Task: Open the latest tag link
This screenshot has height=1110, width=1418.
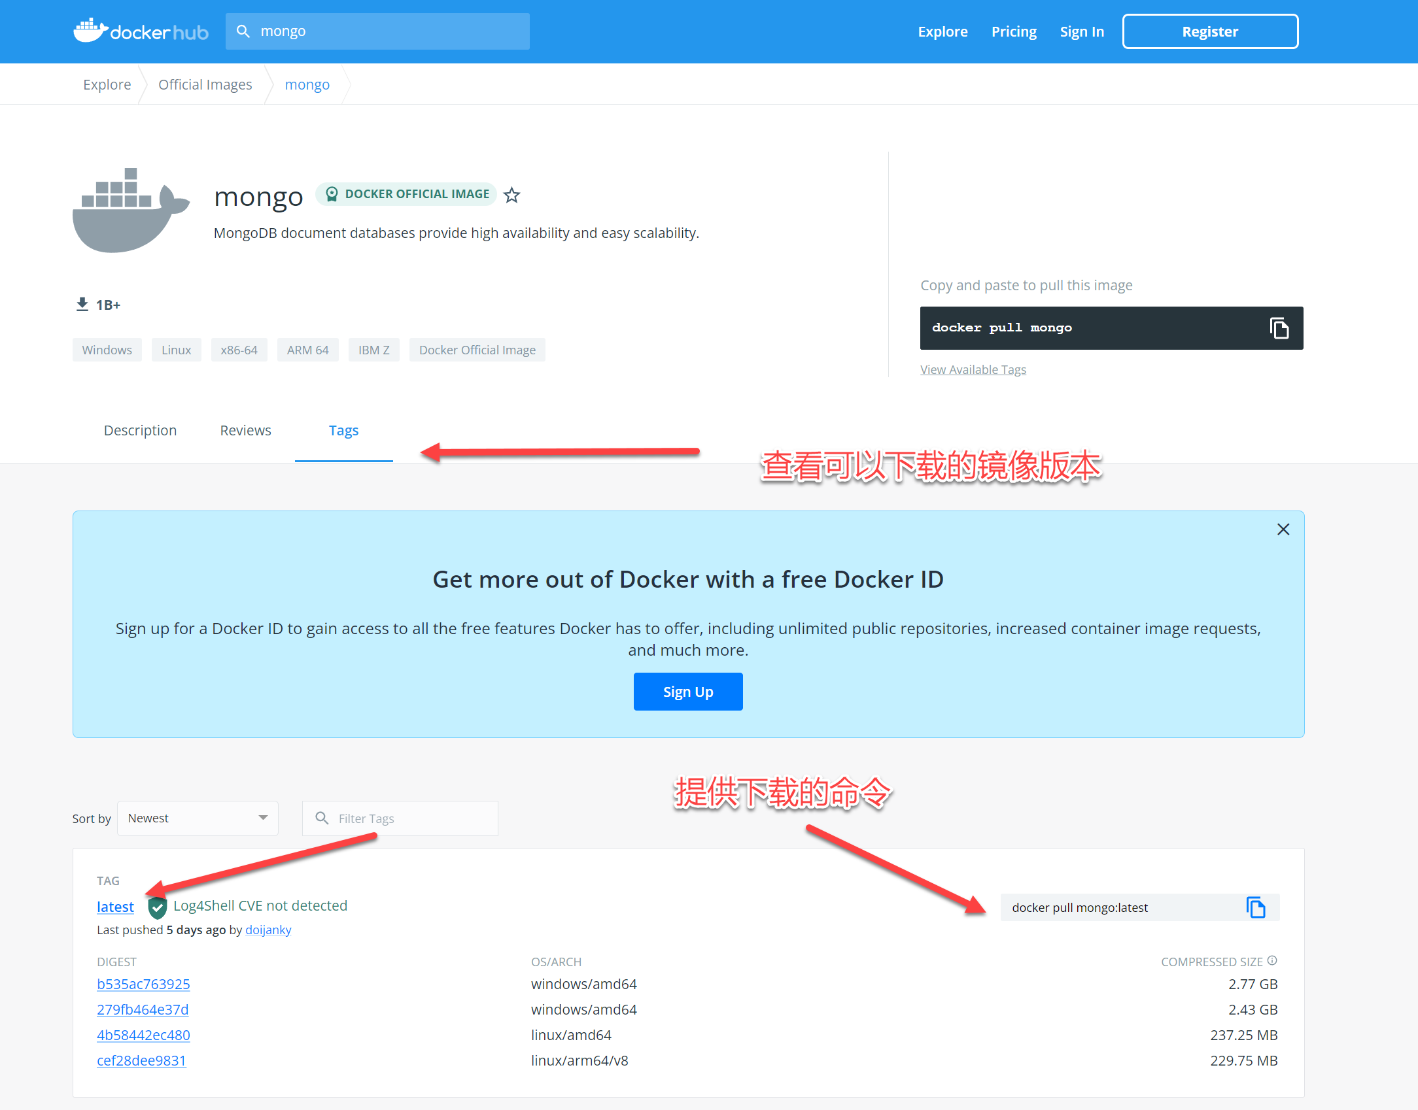Action: 115,907
